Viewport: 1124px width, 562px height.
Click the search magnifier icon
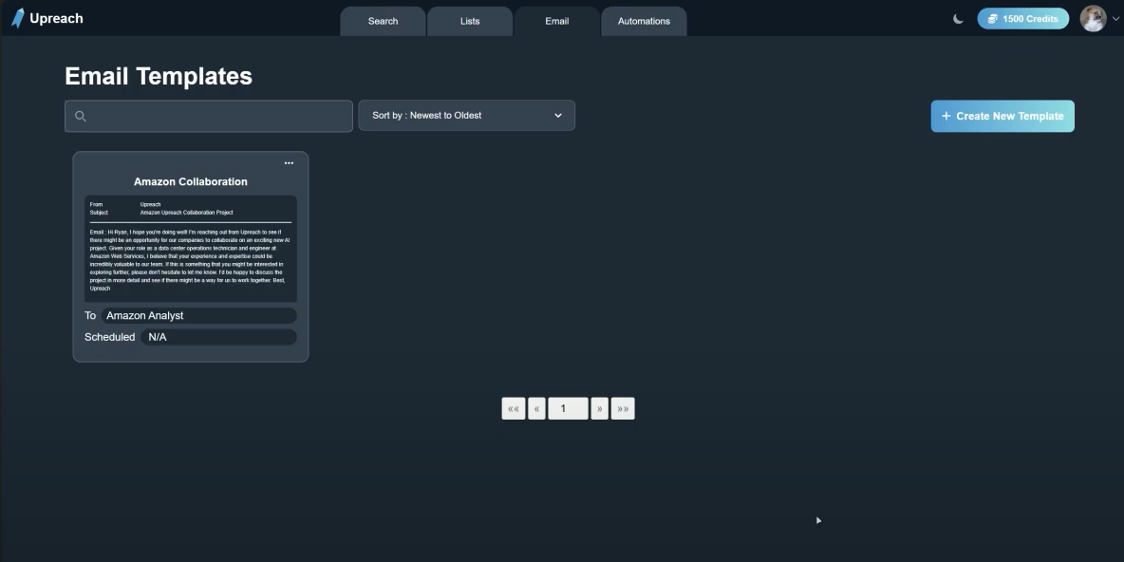[81, 116]
